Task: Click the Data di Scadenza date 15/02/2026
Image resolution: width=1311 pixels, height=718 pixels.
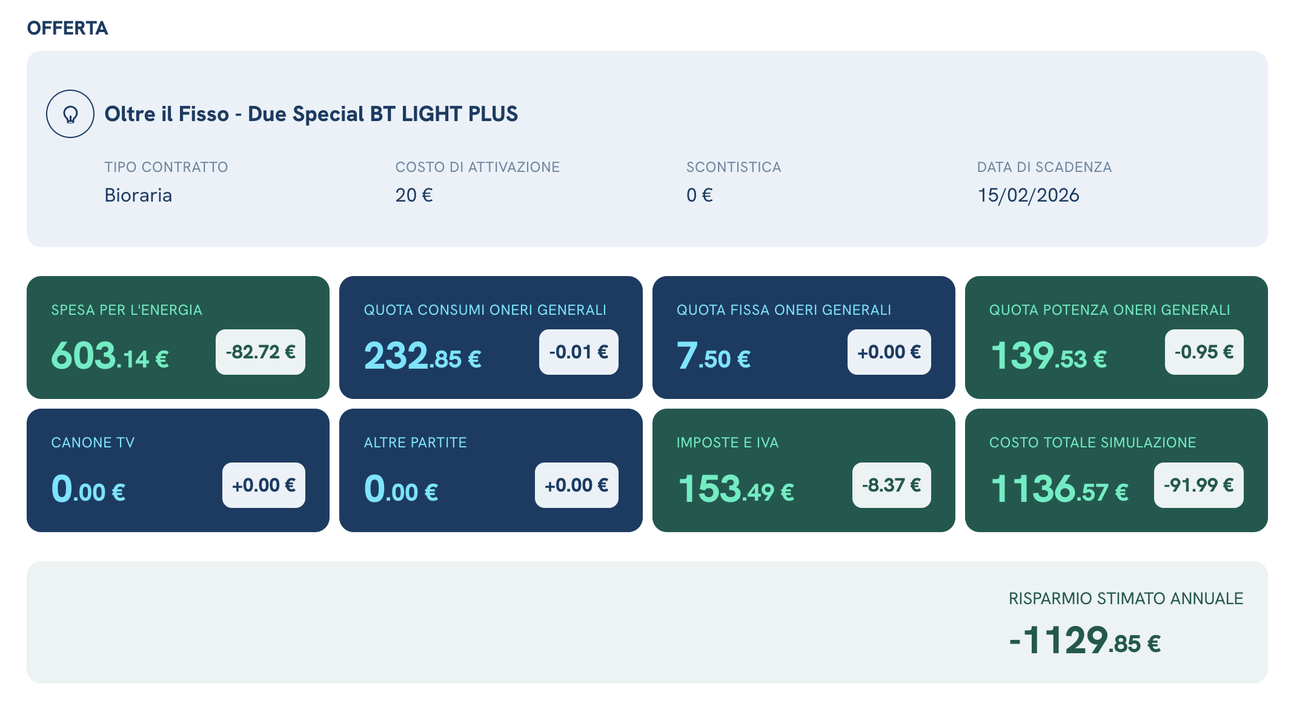Action: [1028, 195]
